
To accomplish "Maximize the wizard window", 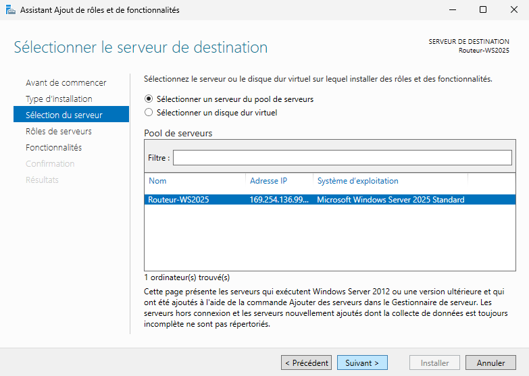I will [x=483, y=10].
